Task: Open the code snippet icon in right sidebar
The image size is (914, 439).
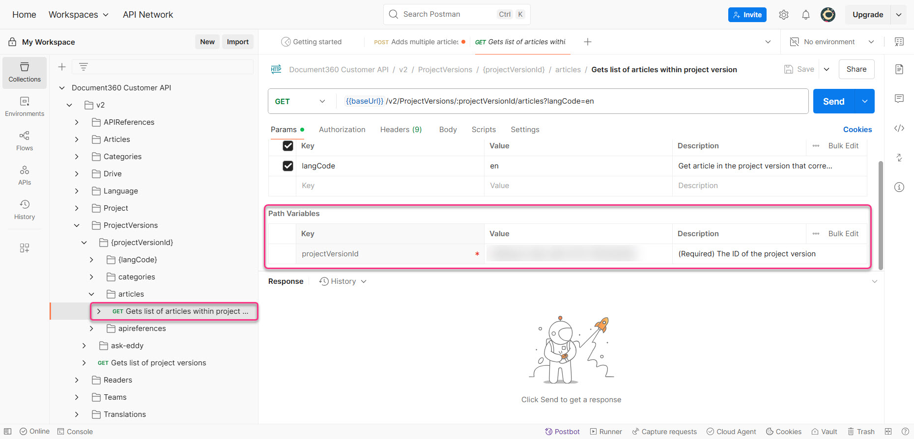Action: 899,128
